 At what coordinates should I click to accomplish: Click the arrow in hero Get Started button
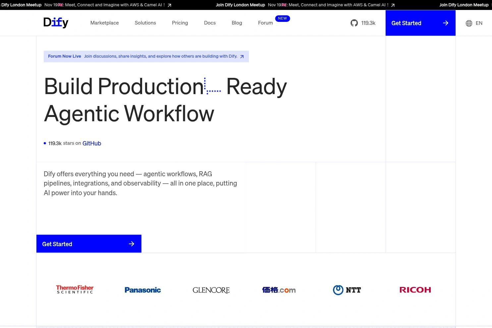(x=132, y=244)
